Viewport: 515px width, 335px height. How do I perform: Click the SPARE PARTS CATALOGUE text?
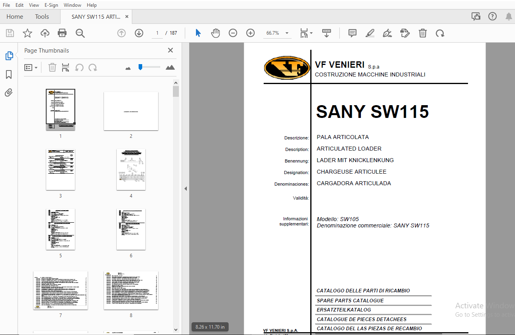[x=351, y=301]
